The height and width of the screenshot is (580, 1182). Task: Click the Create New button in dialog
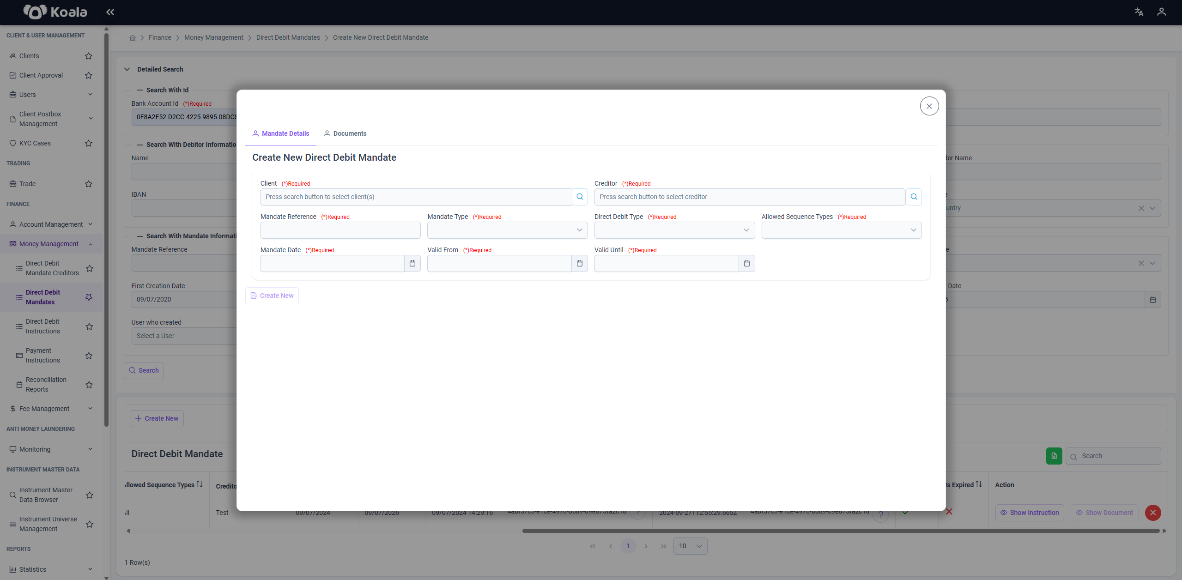click(272, 296)
